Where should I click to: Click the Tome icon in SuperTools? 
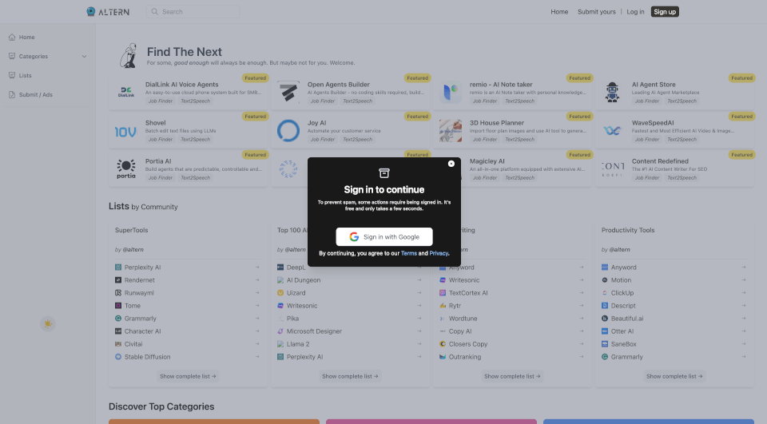pos(118,306)
